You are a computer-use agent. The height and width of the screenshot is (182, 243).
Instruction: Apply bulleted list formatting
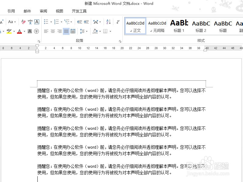46,22
